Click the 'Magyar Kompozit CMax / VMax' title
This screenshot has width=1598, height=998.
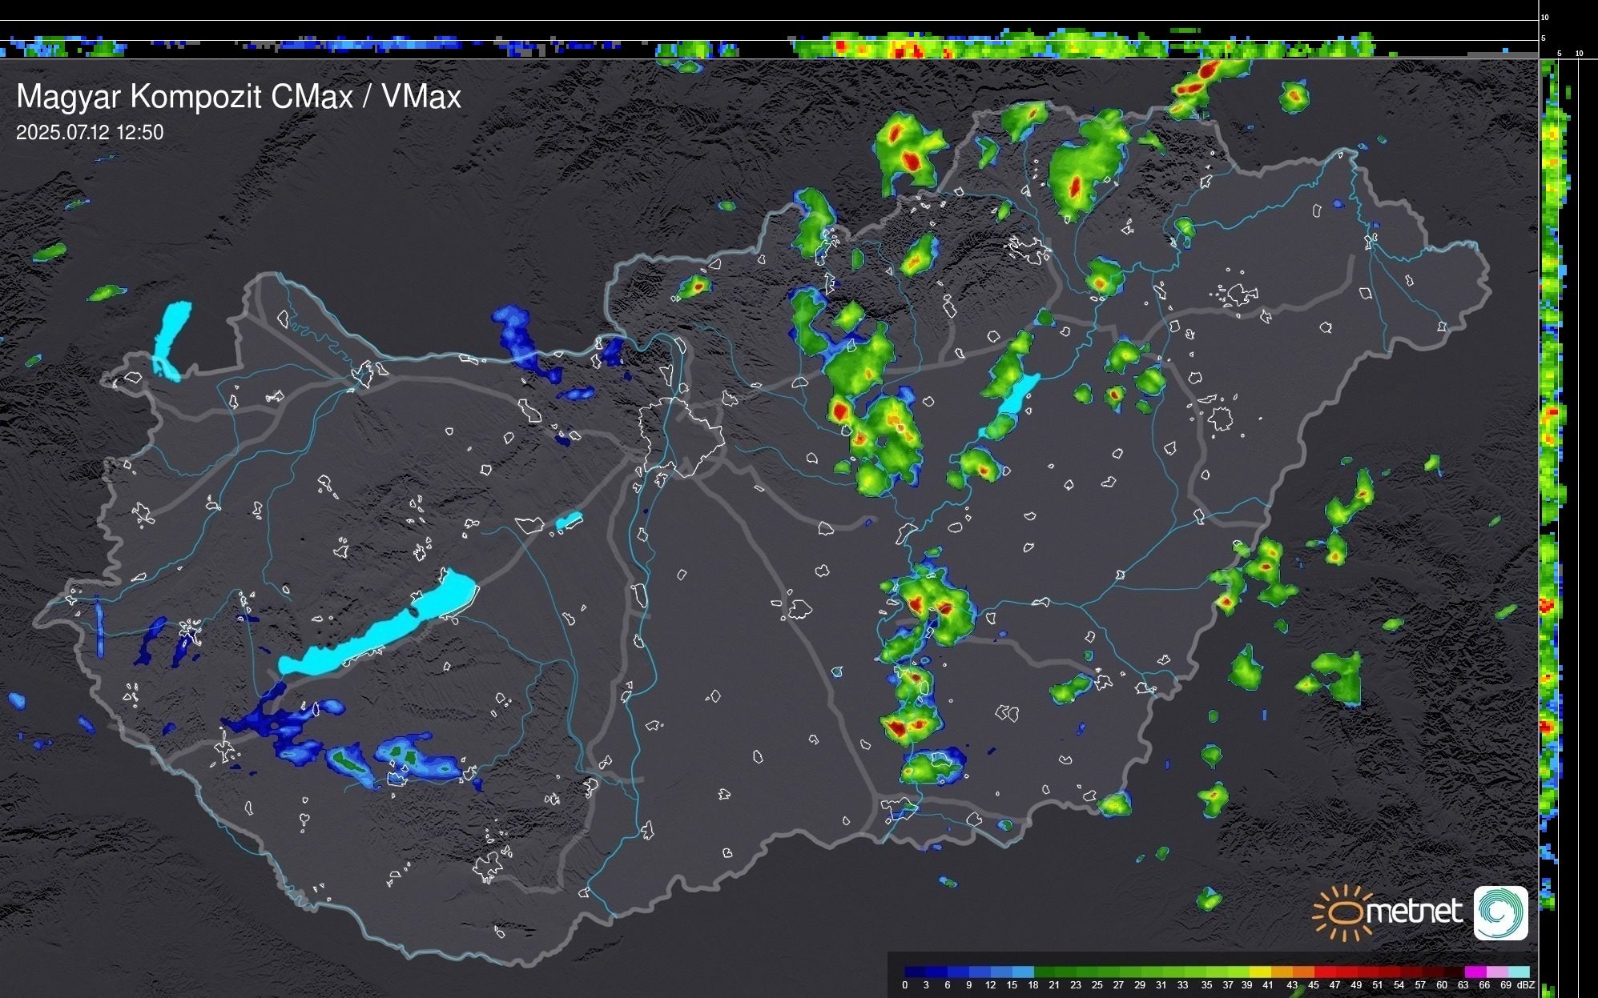(x=239, y=97)
